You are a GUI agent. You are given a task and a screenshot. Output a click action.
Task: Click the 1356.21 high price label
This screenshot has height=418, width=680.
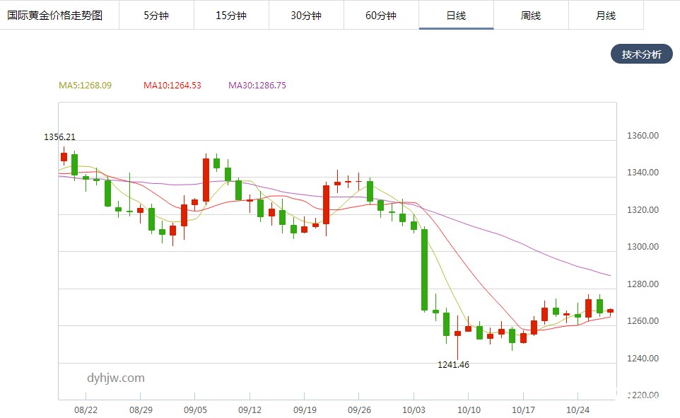pyautogui.click(x=59, y=137)
